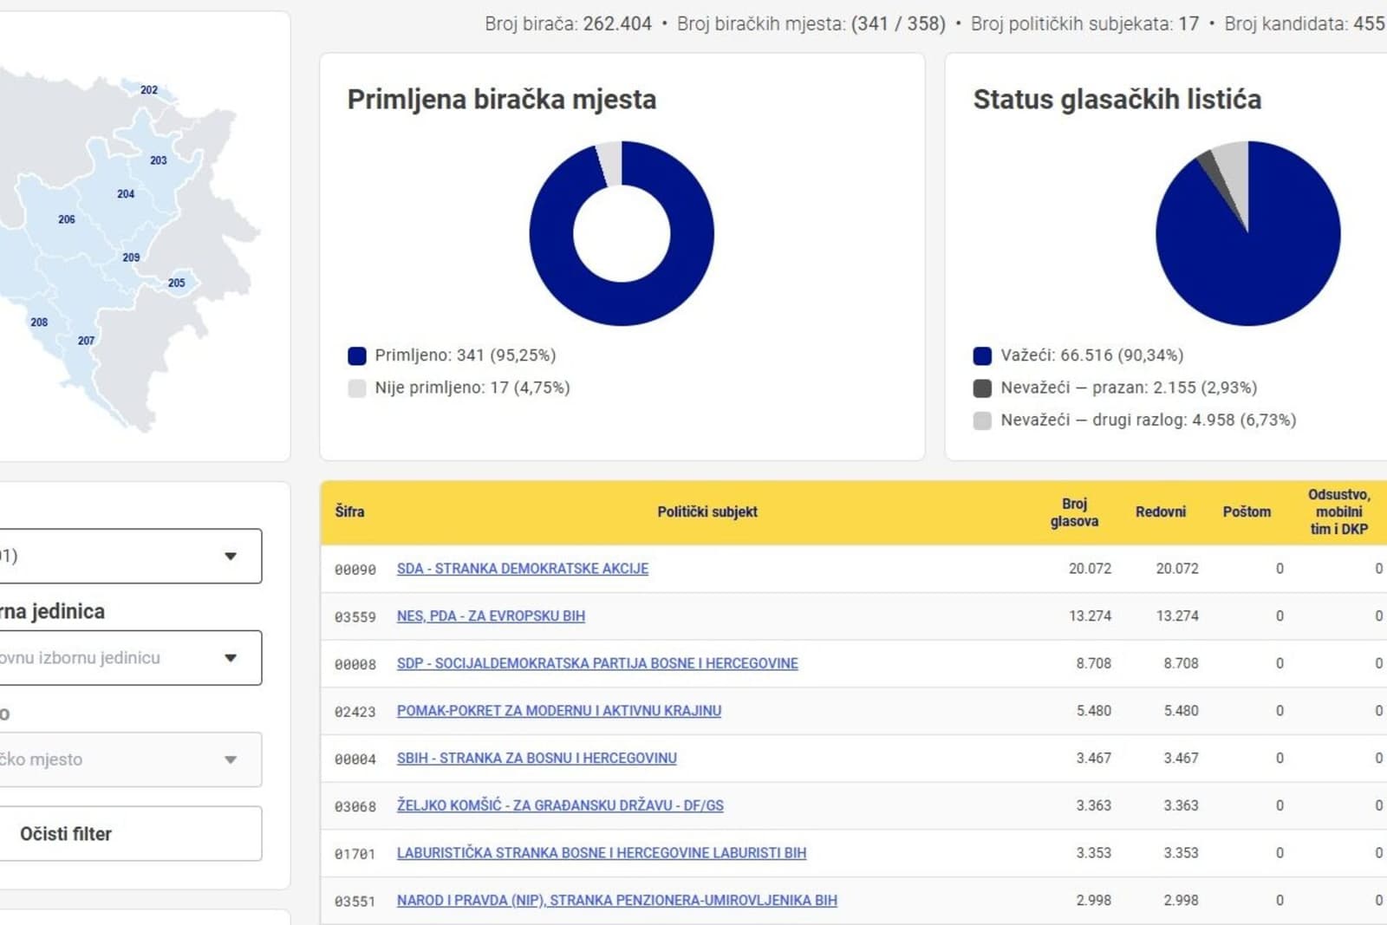Sort by the Poštom column header

(1247, 511)
